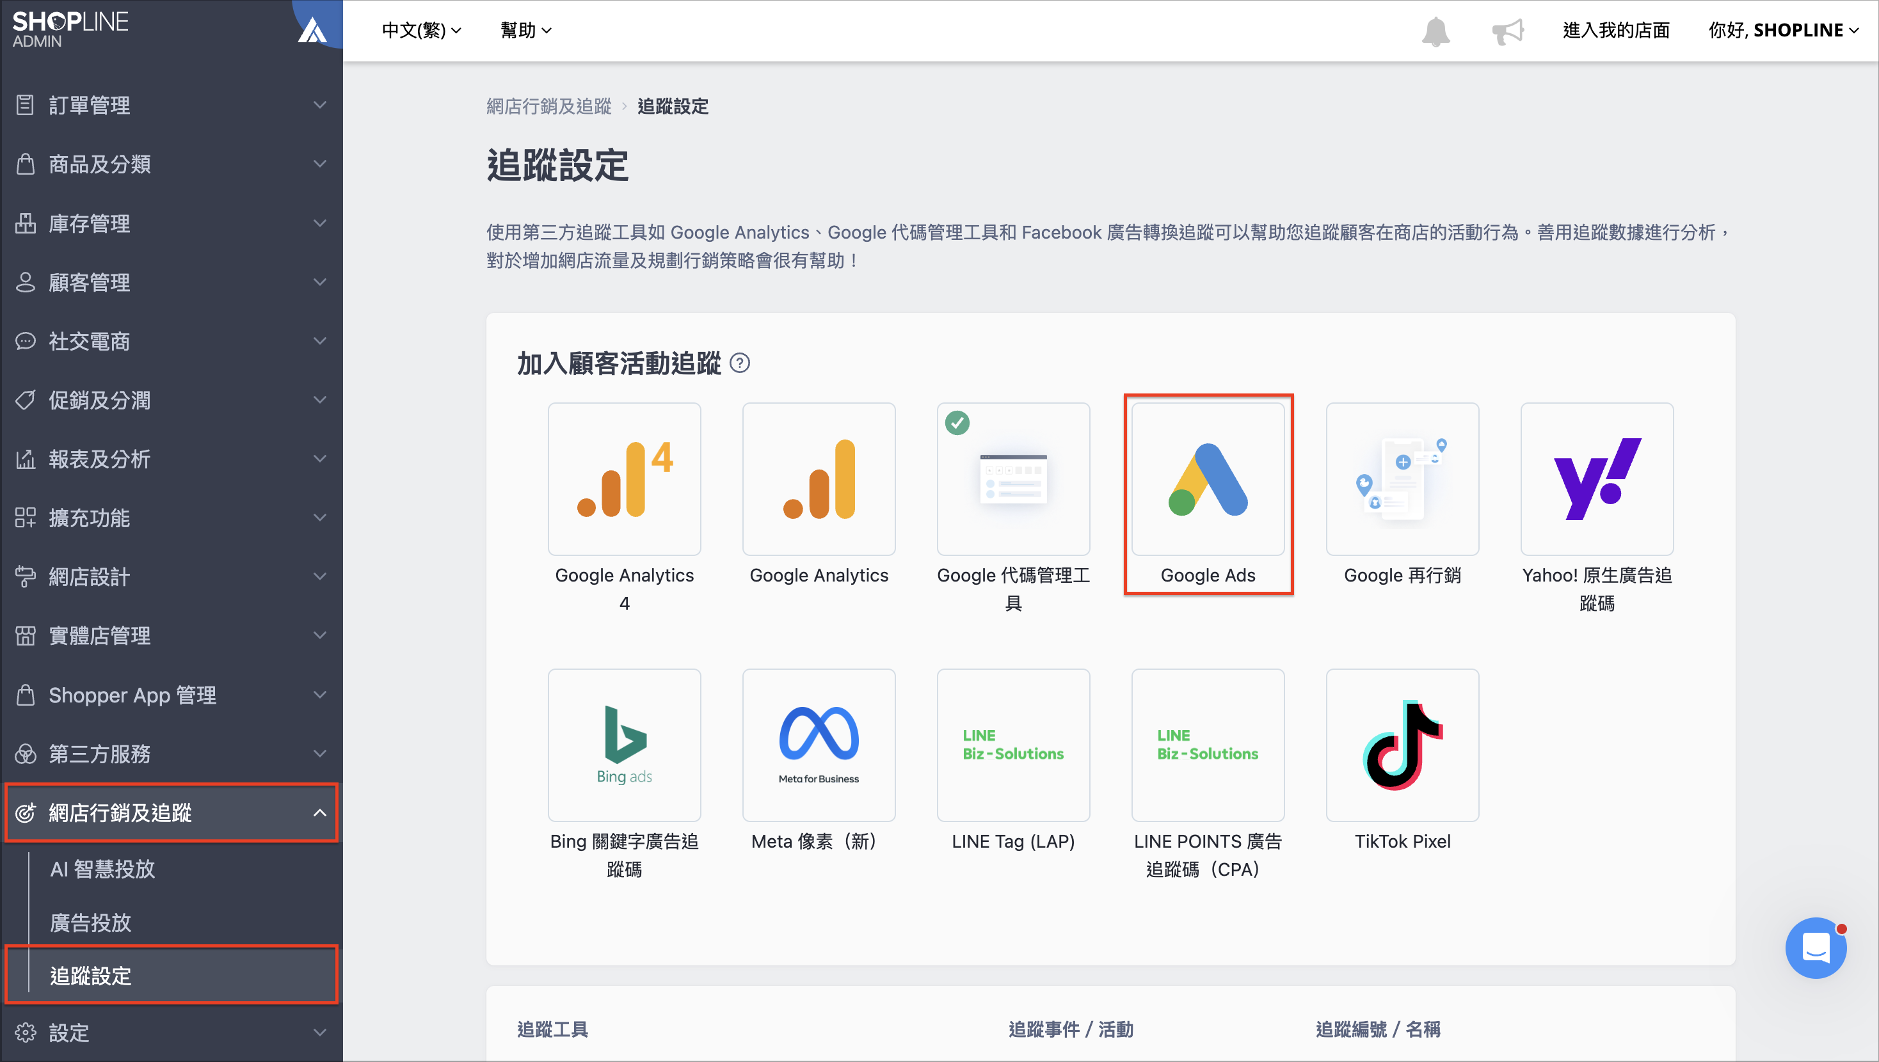Click the 網店行銷及追蹤 breadcrumb link

tap(548, 106)
